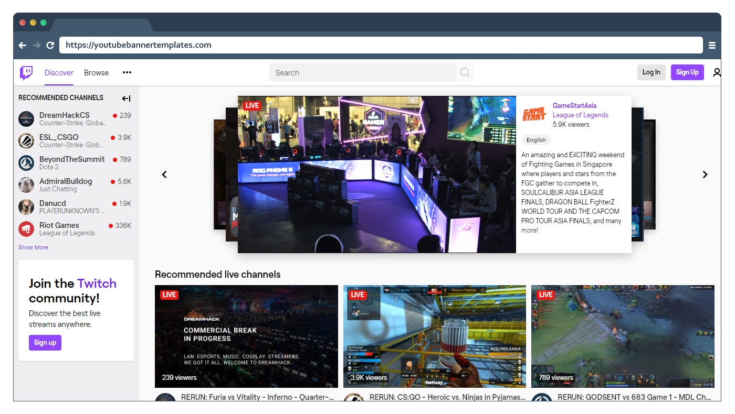This screenshot has width=735, height=414.
Task: Click the BeyondTheSummit channel avatar
Action: 26,163
